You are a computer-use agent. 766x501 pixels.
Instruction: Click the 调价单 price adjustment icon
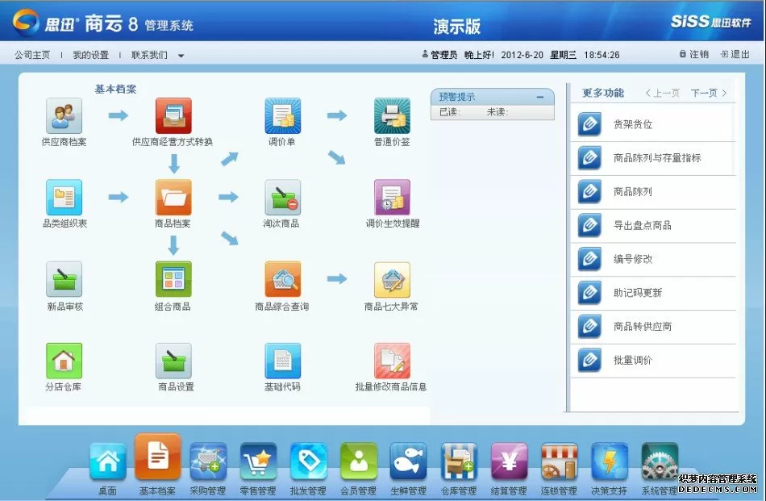[282, 116]
